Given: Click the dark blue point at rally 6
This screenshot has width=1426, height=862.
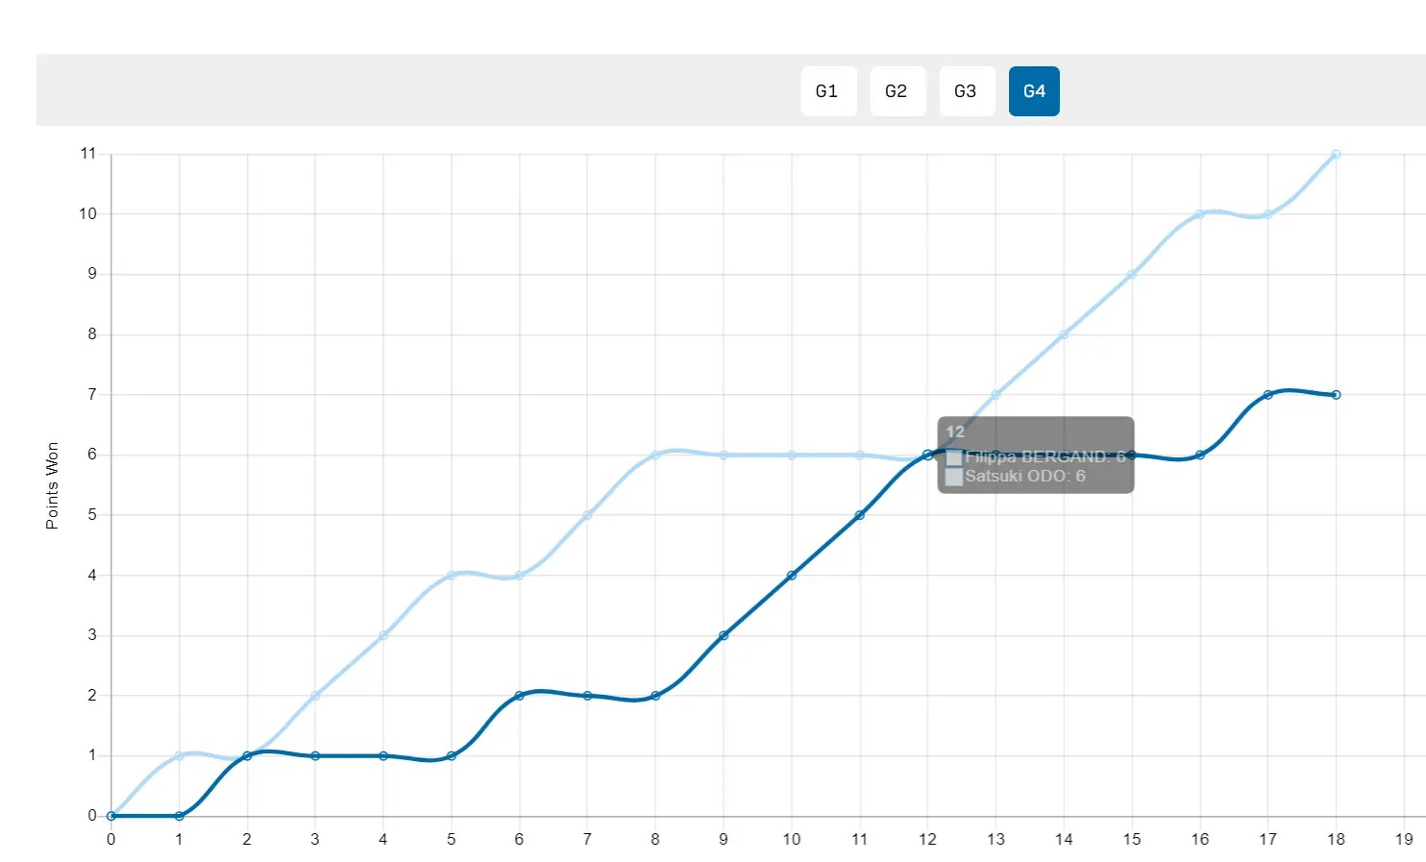Looking at the screenshot, I should point(519,696).
